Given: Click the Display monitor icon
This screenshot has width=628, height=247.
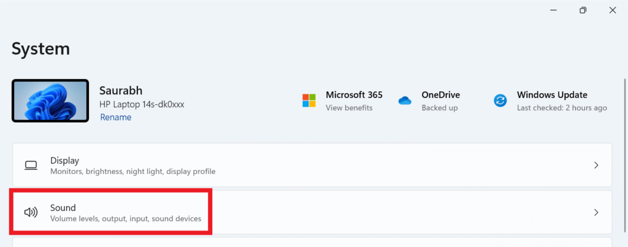Looking at the screenshot, I should [x=31, y=165].
